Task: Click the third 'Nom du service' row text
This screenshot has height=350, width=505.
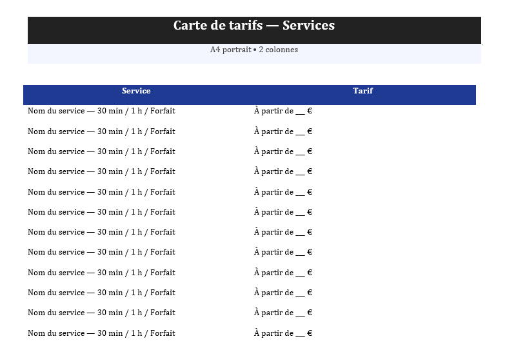Action: (101, 151)
